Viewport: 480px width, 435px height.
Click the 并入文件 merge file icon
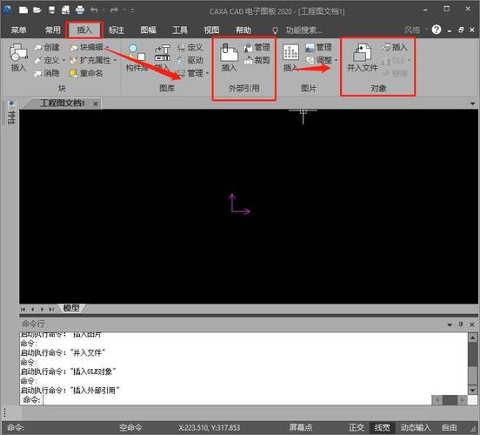[x=362, y=57]
